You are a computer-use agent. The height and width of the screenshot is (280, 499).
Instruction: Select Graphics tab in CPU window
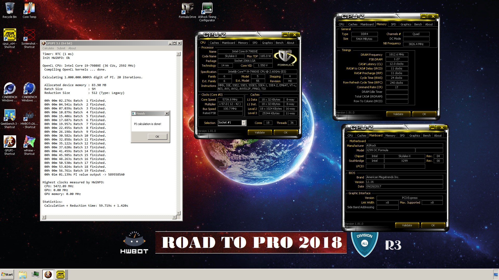click(267, 43)
